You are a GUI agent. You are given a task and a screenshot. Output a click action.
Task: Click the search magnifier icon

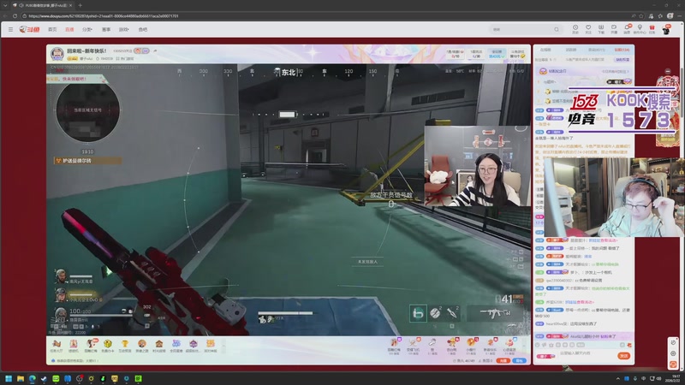pos(557,30)
